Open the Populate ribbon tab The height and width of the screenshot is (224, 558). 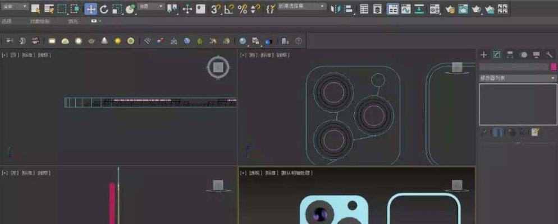[x=72, y=21]
